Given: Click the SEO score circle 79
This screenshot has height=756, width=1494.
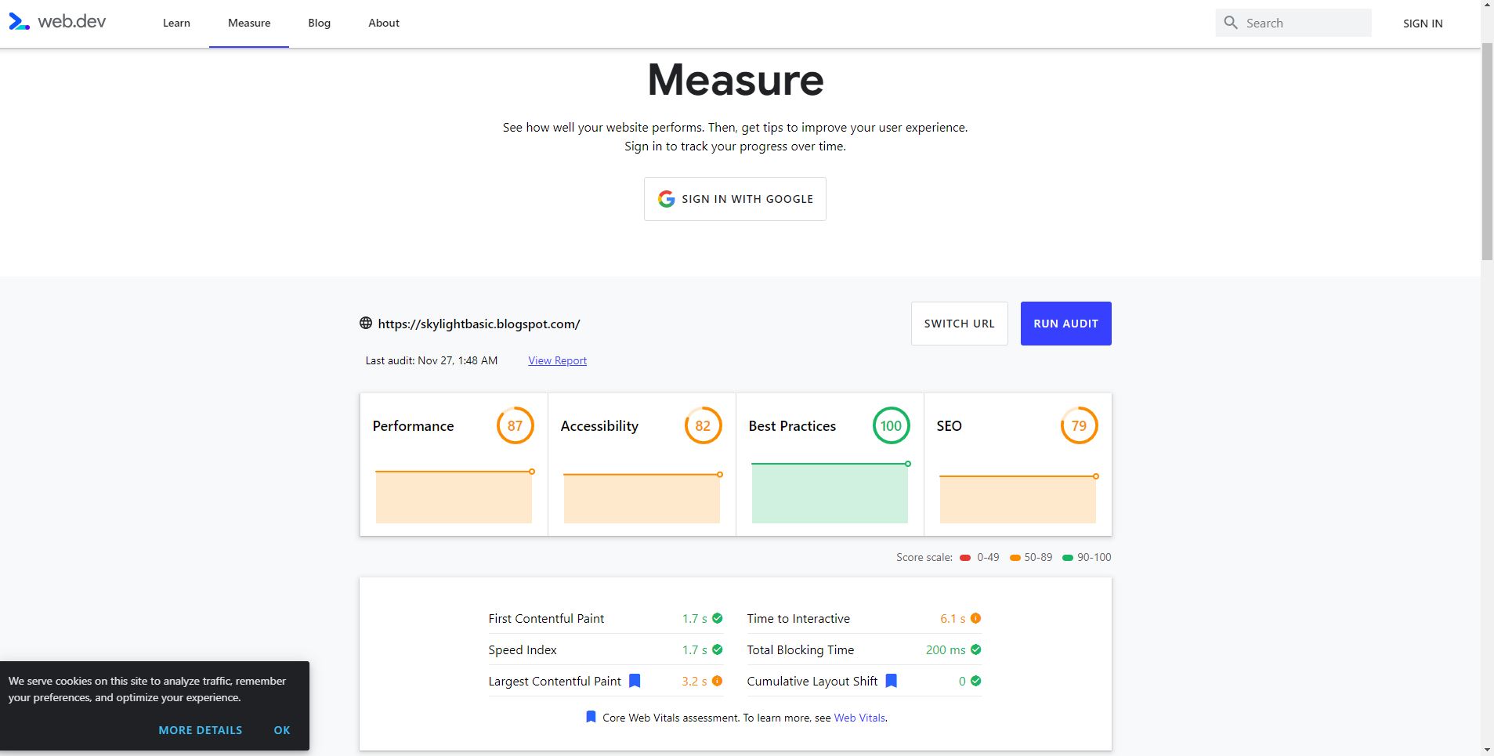Looking at the screenshot, I should click(1079, 425).
